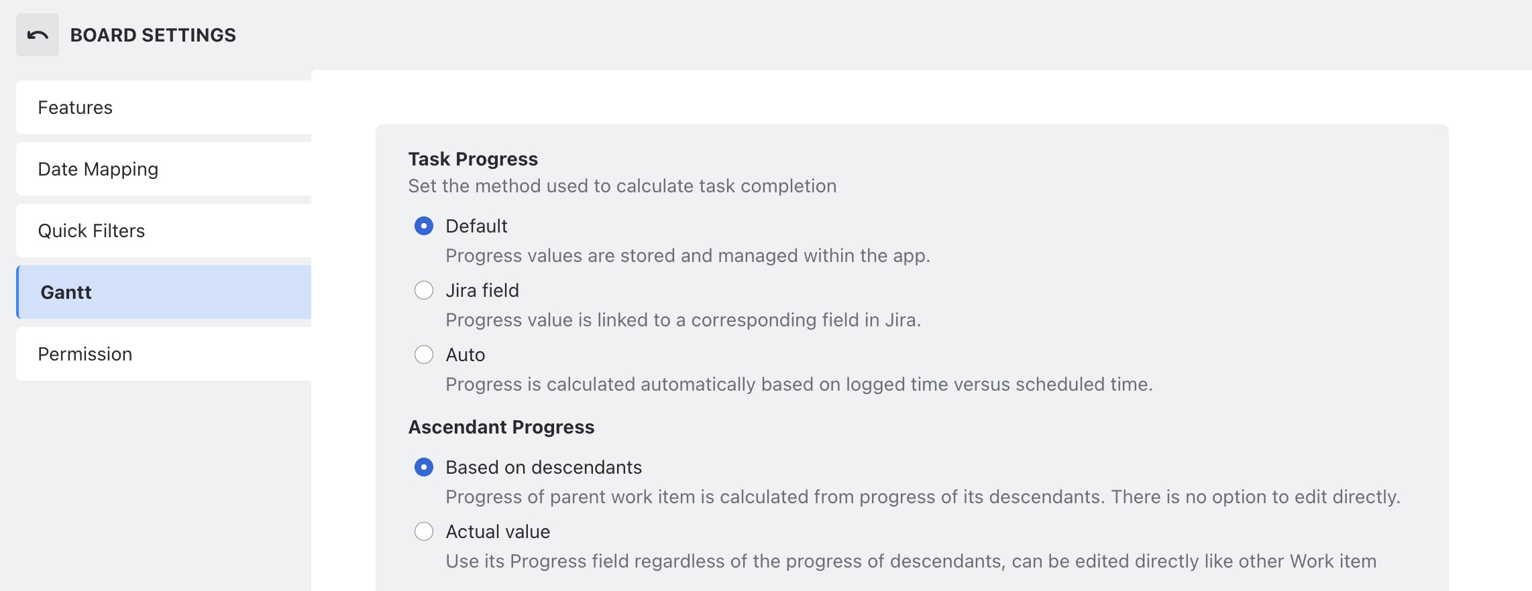Click the Ascendant Progress heading
The height and width of the screenshot is (591, 1532).
pos(501,427)
